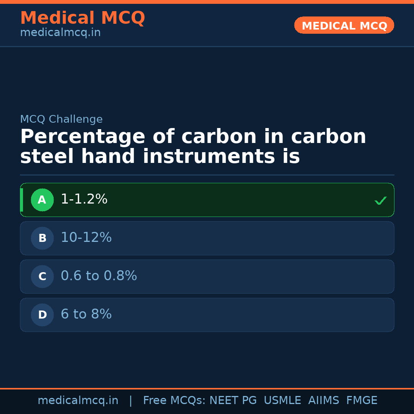Click the B letter circle badge
Screen dimensions: 414x414
(x=42, y=238)
